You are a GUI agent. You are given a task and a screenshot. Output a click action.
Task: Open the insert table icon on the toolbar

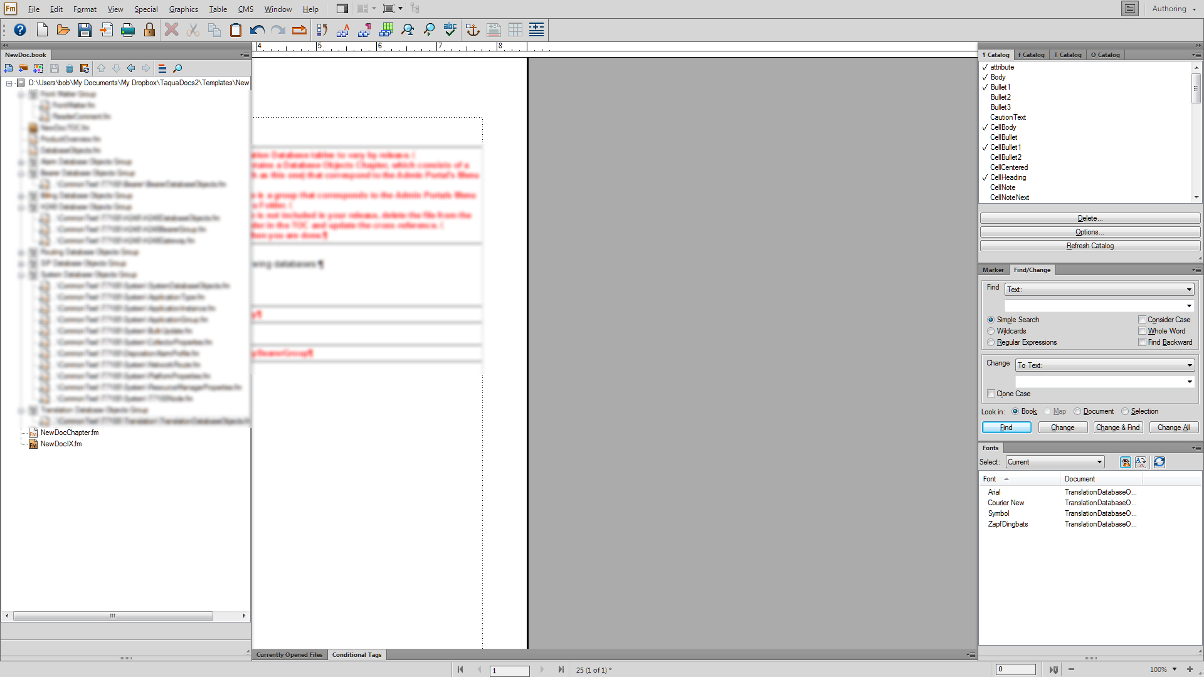[x=515, y=29]
